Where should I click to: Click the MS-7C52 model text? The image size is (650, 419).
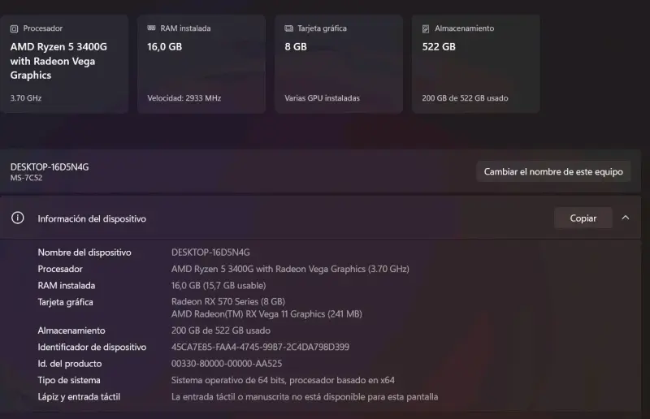click(26, 178)
